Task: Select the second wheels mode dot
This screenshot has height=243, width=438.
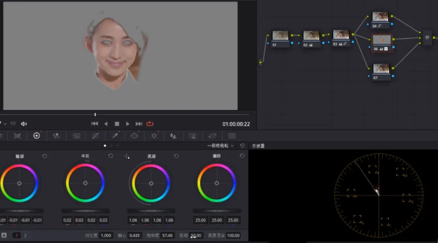Action: [111, 146]
